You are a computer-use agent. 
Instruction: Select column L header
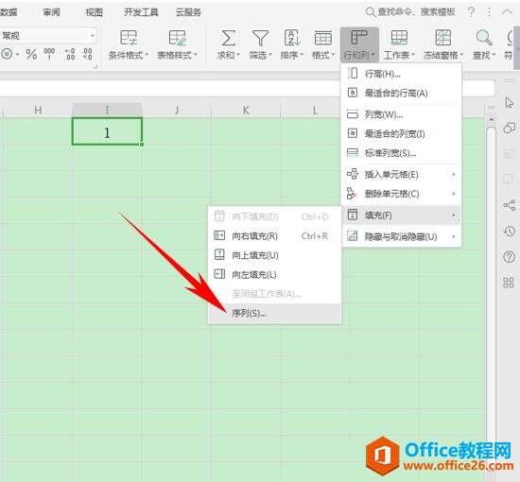coord(315,110)
